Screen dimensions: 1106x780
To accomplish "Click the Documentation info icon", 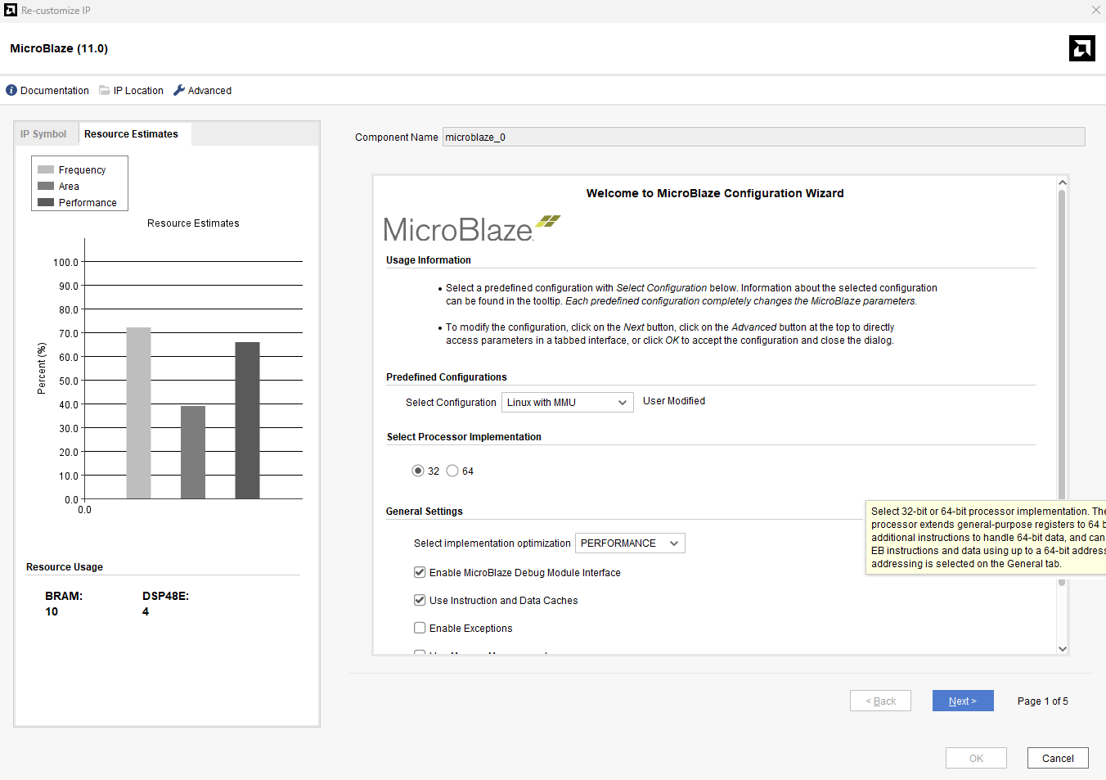I will (x=11, y=91).
